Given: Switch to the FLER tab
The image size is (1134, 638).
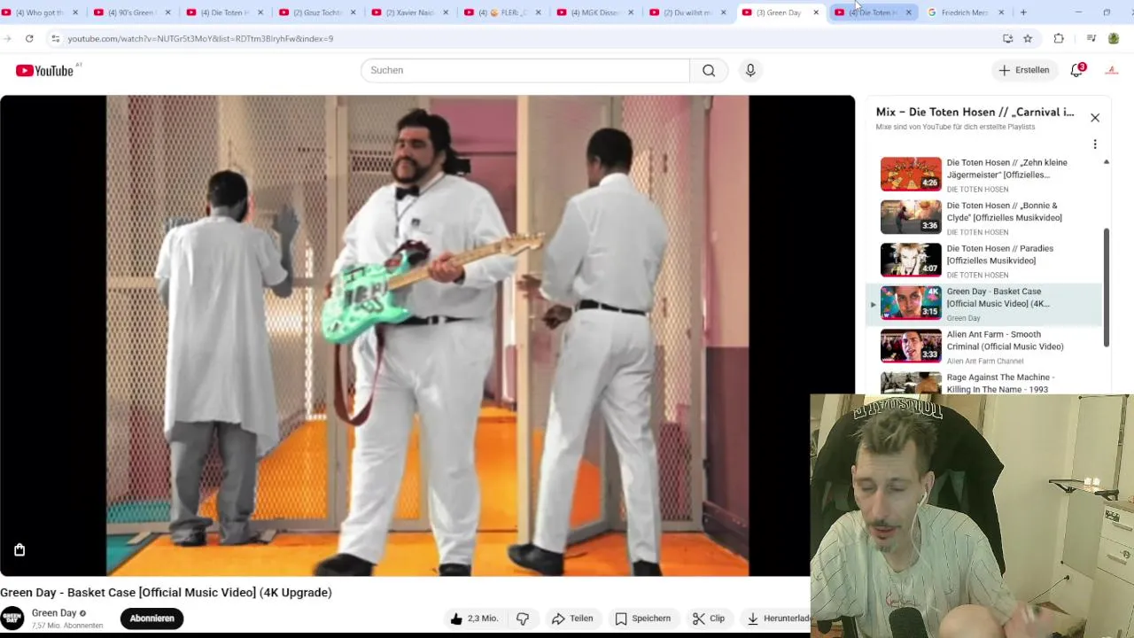Looking at the screenshot, I should click(x=502, y=12).
